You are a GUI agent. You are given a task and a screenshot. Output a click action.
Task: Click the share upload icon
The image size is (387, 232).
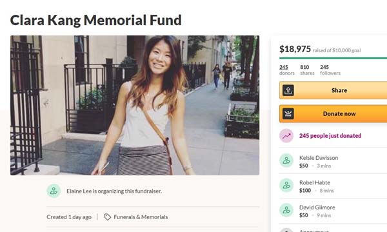point(288,90)
